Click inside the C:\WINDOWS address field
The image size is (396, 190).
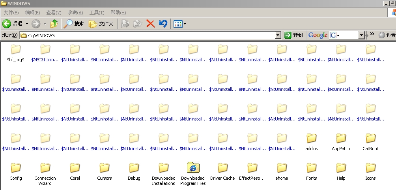(x=151, y=36)
